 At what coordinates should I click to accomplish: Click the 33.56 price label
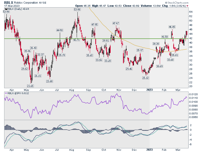point(99,60)
